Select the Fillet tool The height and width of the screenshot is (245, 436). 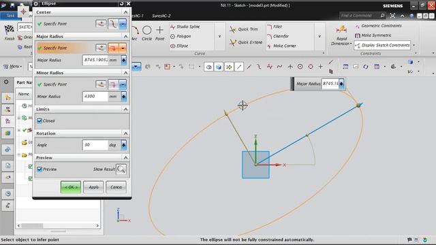pos(275,27)
